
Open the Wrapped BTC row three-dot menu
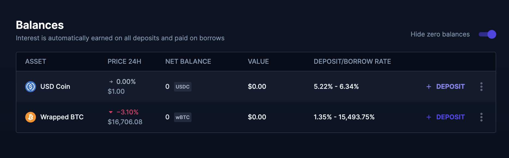pos(481,117)
